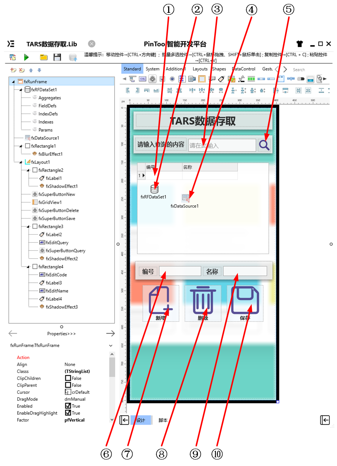Collapse the fxLayout1 tree node

(x=21, y=162)
